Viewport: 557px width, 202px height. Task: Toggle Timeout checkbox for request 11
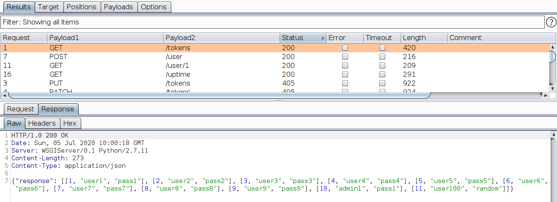tap(382, 65)
